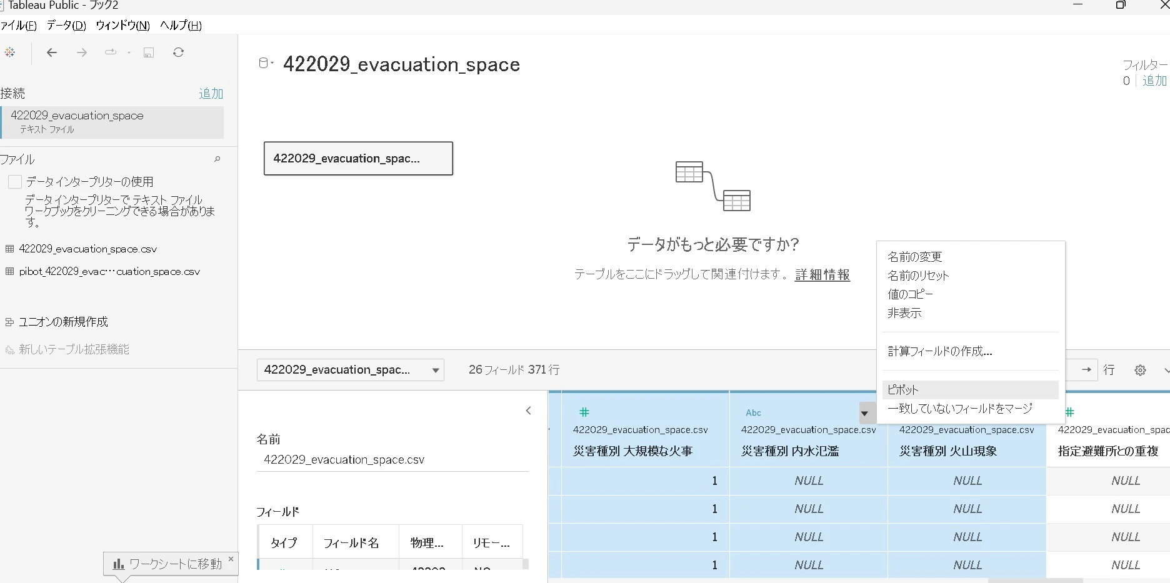Close the ワークシートに移動 tooltip
The height and width of the screenshot is (583, 1170).
coord(231,559)
